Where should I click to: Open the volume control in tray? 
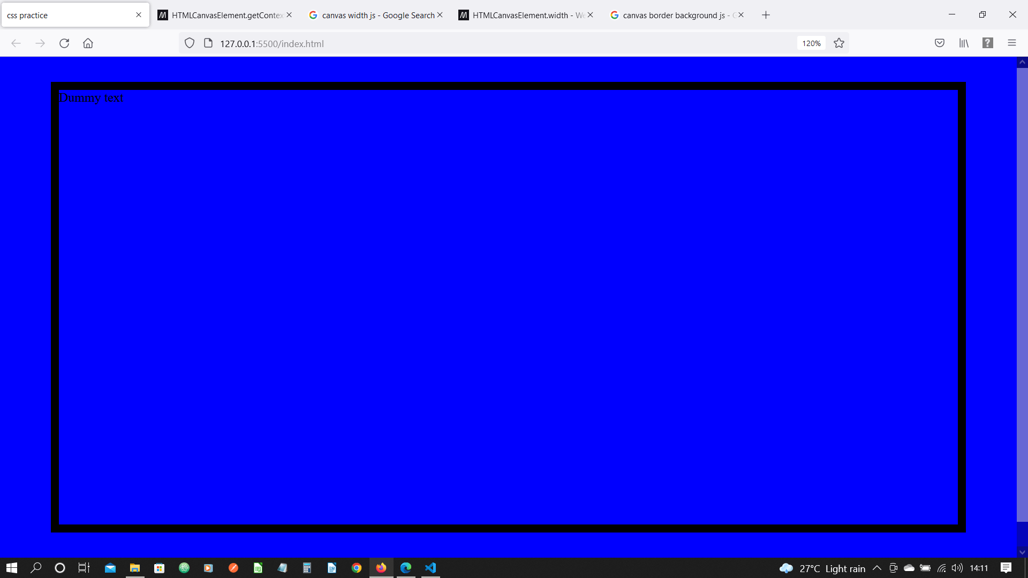click(x=957, y=568)
